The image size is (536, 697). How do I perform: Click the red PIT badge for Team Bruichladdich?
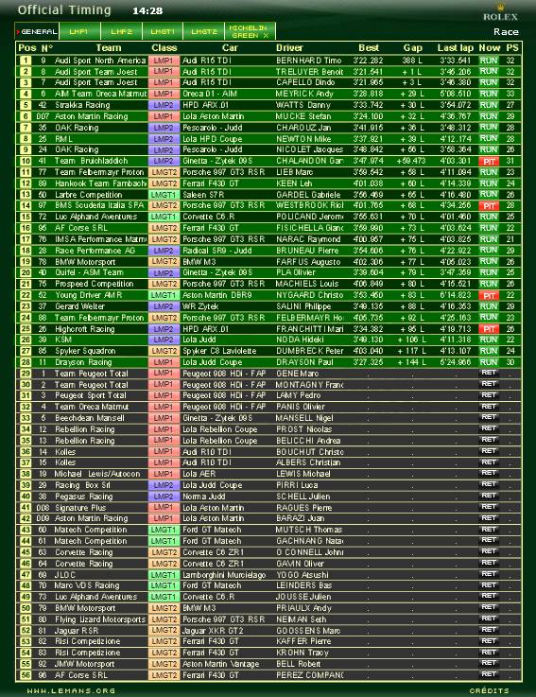click(x=489, y=162)
